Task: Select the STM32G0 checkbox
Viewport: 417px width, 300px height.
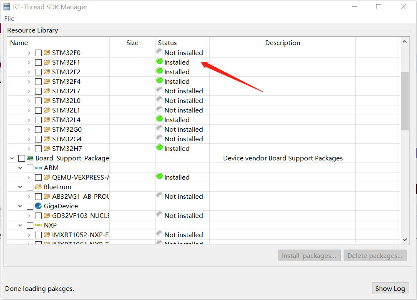Action: 38,130
